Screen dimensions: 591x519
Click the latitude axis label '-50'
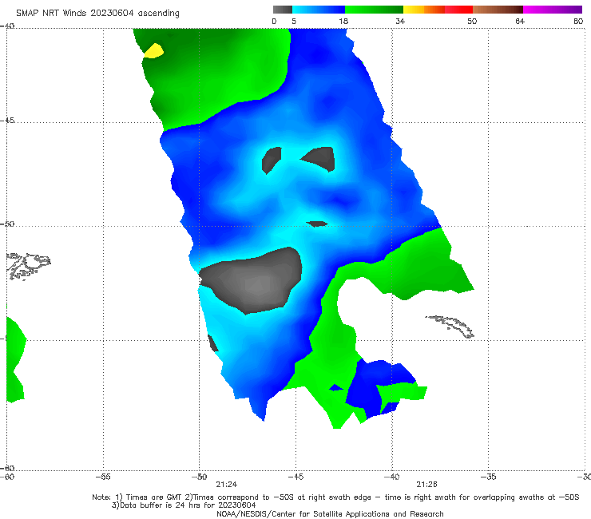7,224
